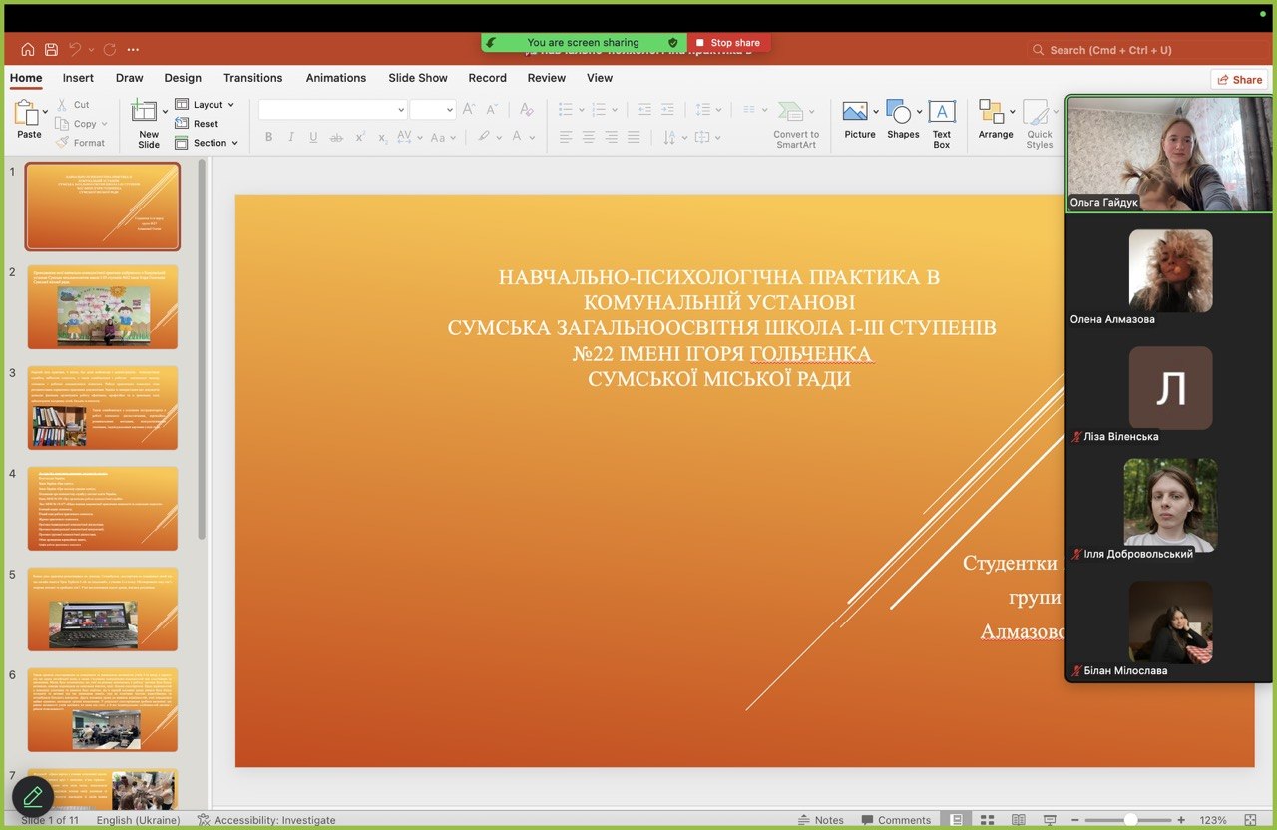This screenshot has height=830, width=1277.
Task: Click Accessibility: Investigate in status bar
Action: click(x=266, y=820)
